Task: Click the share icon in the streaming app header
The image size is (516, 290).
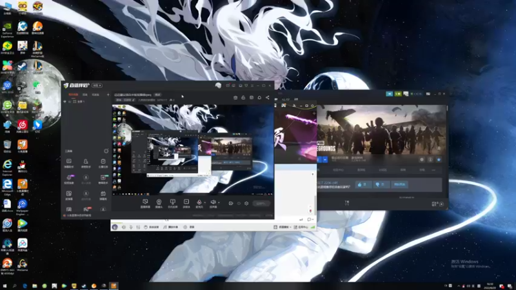Action: pos(267,98)
